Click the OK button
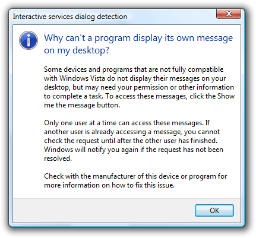The height and width of the screenshot is (238, 256). (x=214, y=210)
